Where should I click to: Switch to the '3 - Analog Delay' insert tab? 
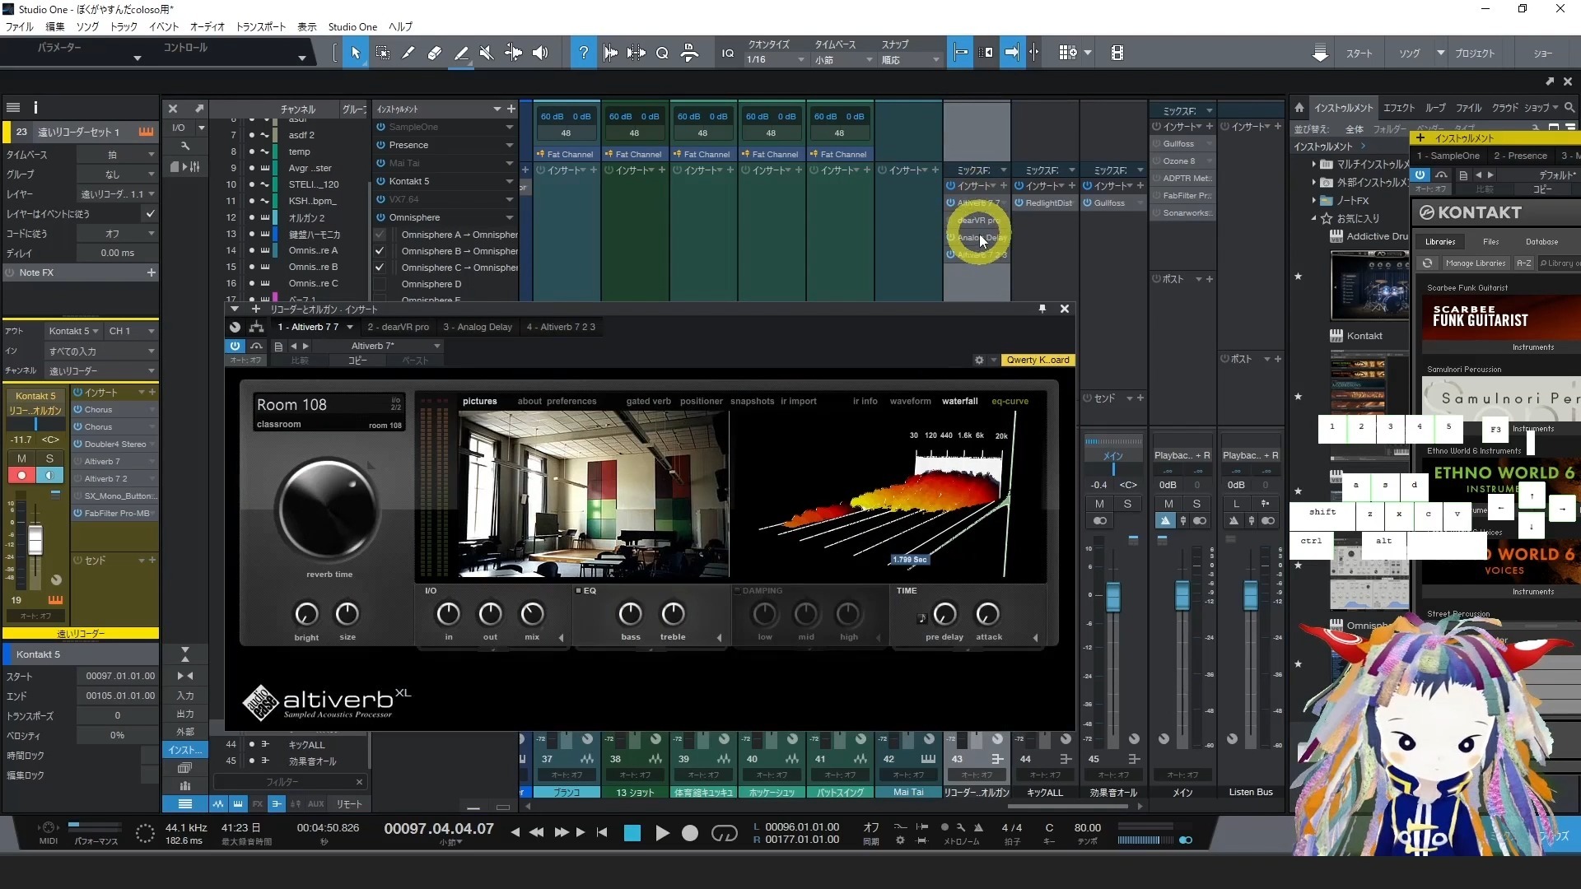click(x=478, y=327)
